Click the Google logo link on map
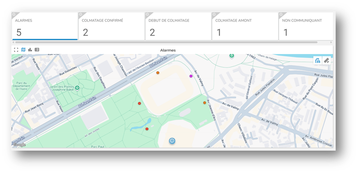The height and width of the screenshot is (173, 358). [19, 145]
